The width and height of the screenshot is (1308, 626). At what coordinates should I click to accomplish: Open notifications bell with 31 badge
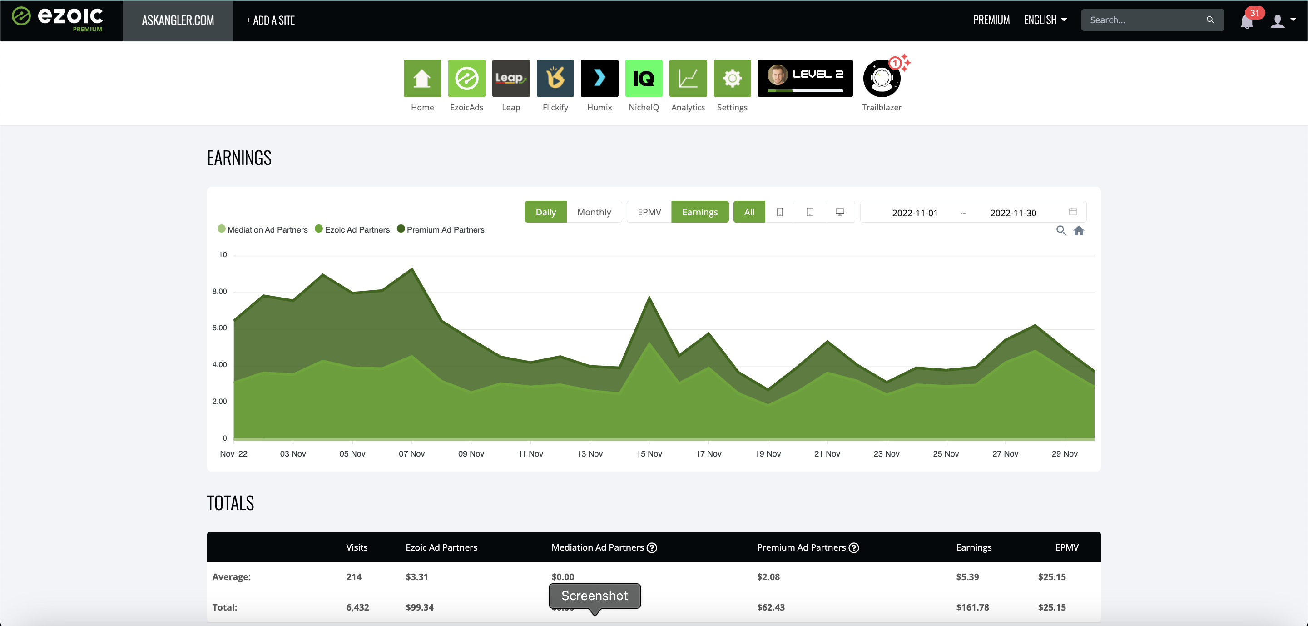click(x=1247, y=21)
